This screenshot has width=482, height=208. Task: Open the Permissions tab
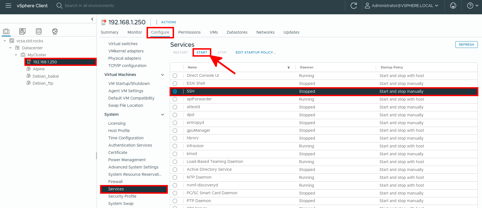tap(189, 32)
